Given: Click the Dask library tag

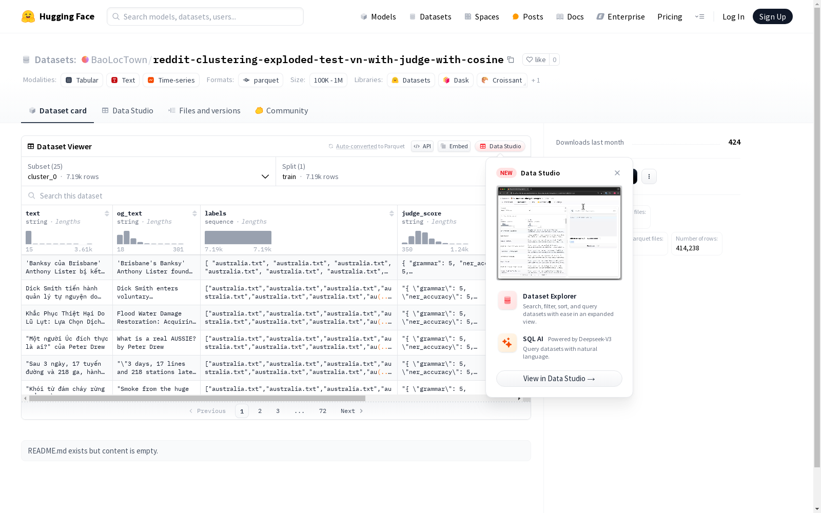Looking at the screenshot, I should coord(456,80).
